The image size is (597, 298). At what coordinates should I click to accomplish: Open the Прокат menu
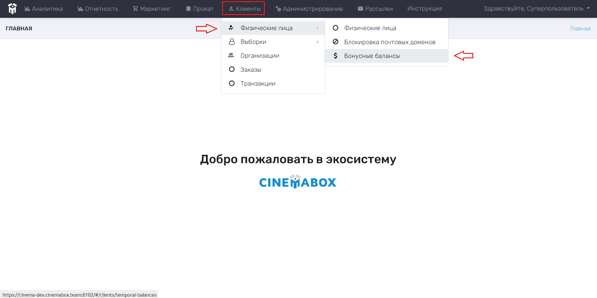pos(200,9)
